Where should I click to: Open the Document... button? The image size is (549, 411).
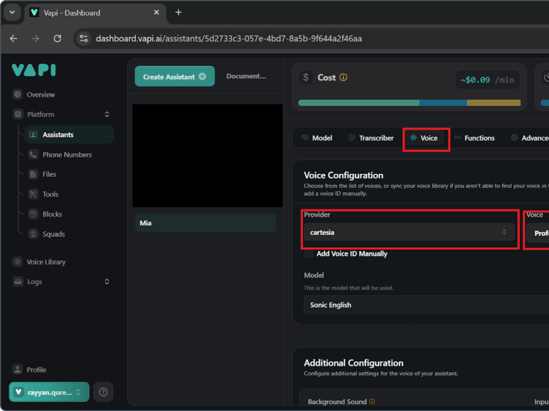point(247,76)
